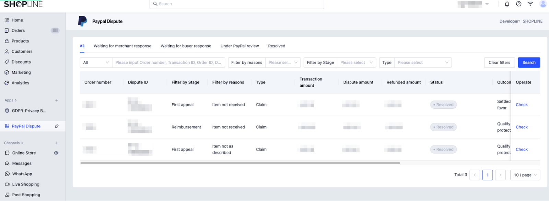
Task: Click the PayPal Dispute pin icon
Action: coord(57,126)
